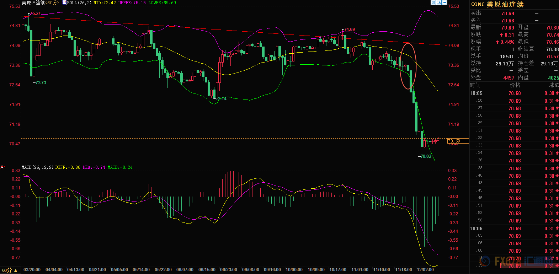
Task: Click the 开盘 value 70.60
Action: coord(553,28)
